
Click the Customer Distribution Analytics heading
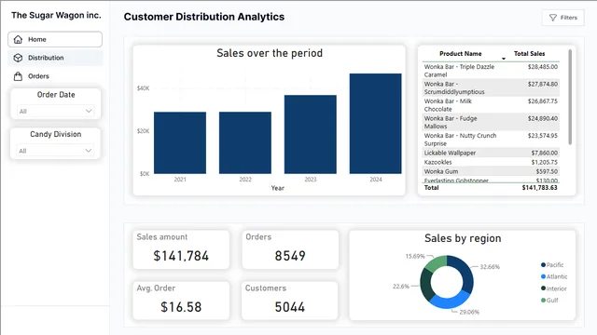204,17
